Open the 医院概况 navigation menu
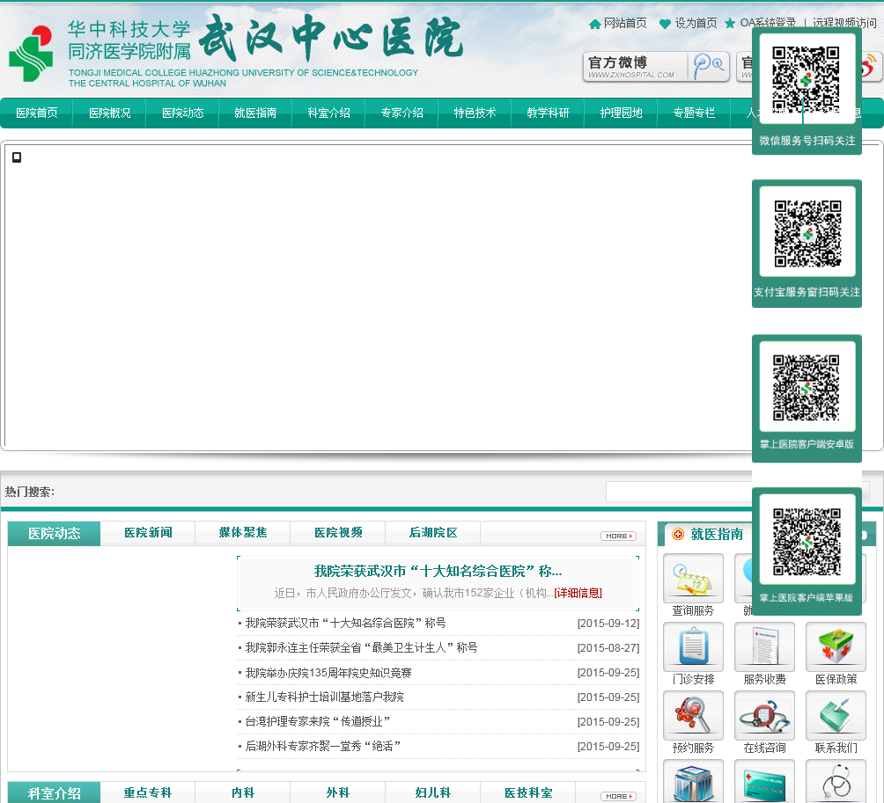The width and height of the screenshot is (884, 803). click(x=109, y=113)
